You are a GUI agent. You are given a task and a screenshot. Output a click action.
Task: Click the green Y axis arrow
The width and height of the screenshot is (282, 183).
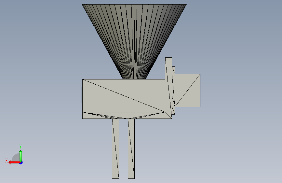(x=21, y=156)
